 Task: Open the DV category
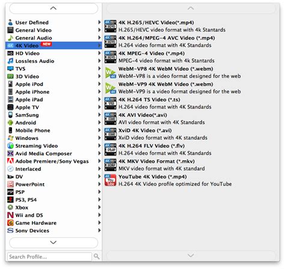pos(54,177)
